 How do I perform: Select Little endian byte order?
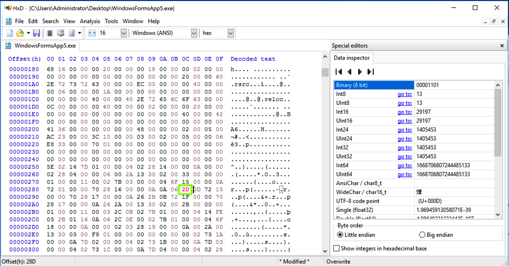tap(356, 235)
